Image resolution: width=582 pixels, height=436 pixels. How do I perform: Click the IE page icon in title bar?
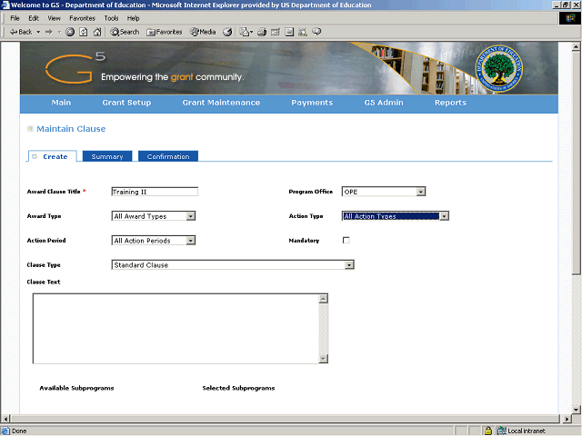[5, 5]
